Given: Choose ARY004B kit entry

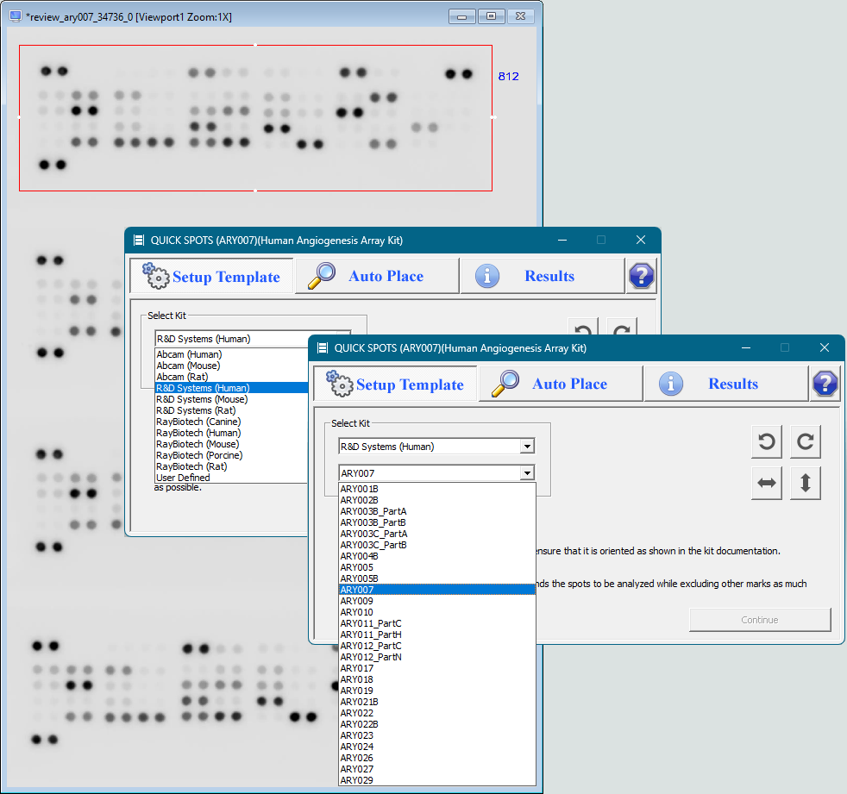Looking at the screenshot, I should click(x=437, y=556).
